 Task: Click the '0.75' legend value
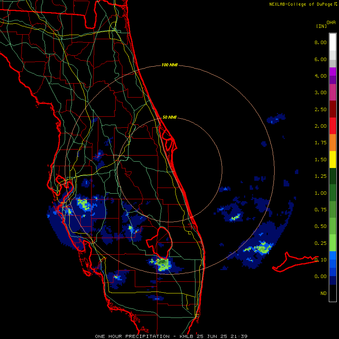pyautogui.click(x=320, y=210)
